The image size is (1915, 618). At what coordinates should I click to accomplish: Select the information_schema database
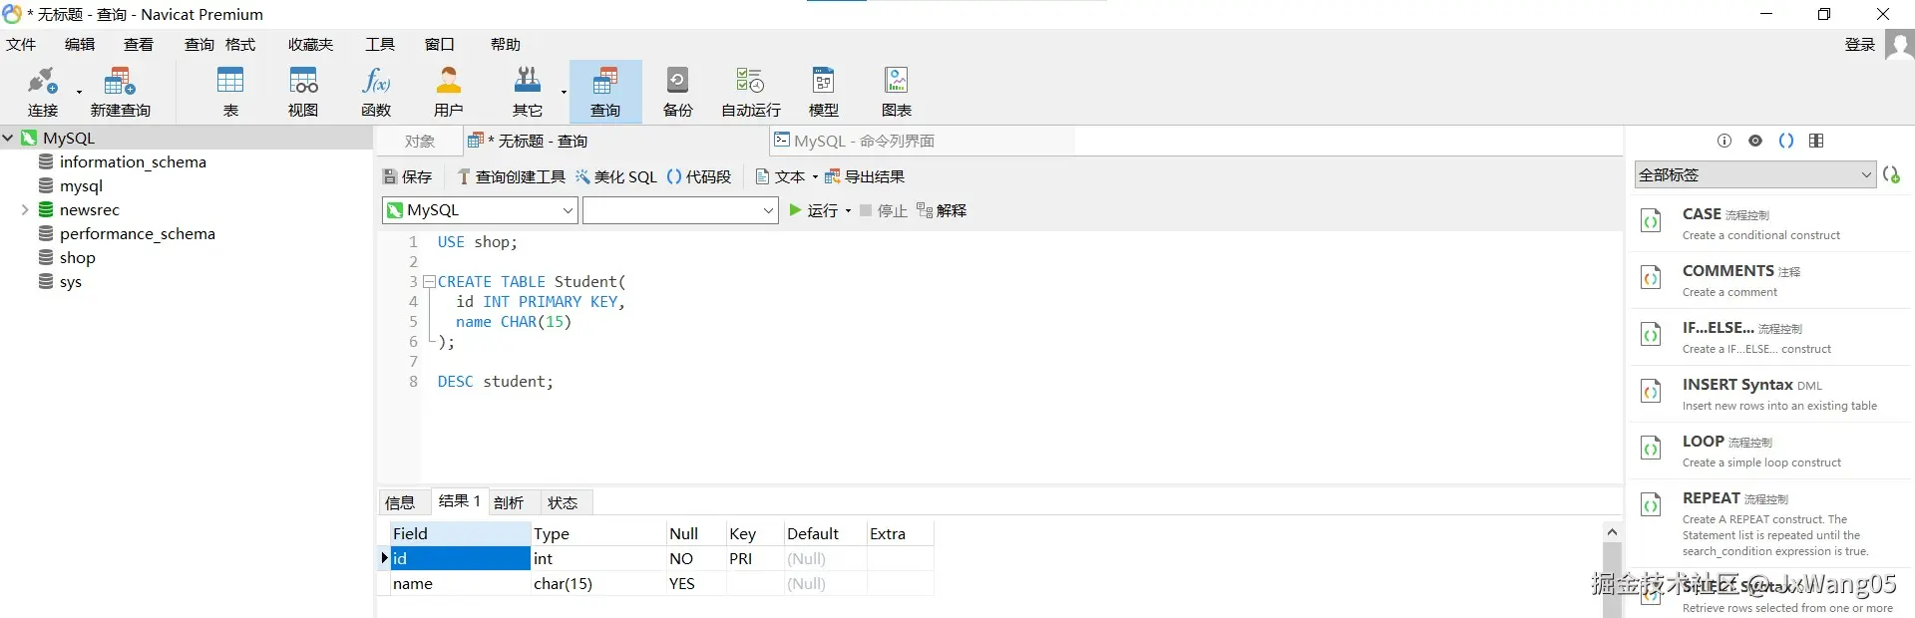click(133, 161)
